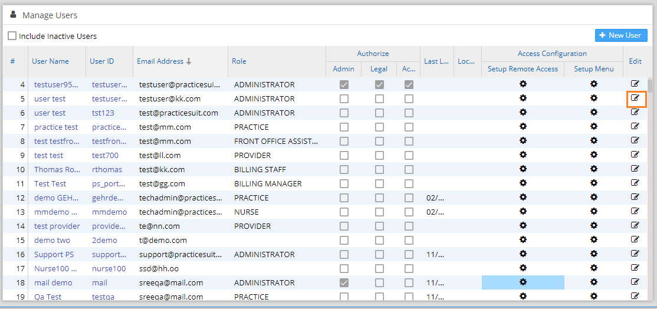Click edit icon for row 9 test test
This screenshot has height=309, width=657.
click(635, 155)
